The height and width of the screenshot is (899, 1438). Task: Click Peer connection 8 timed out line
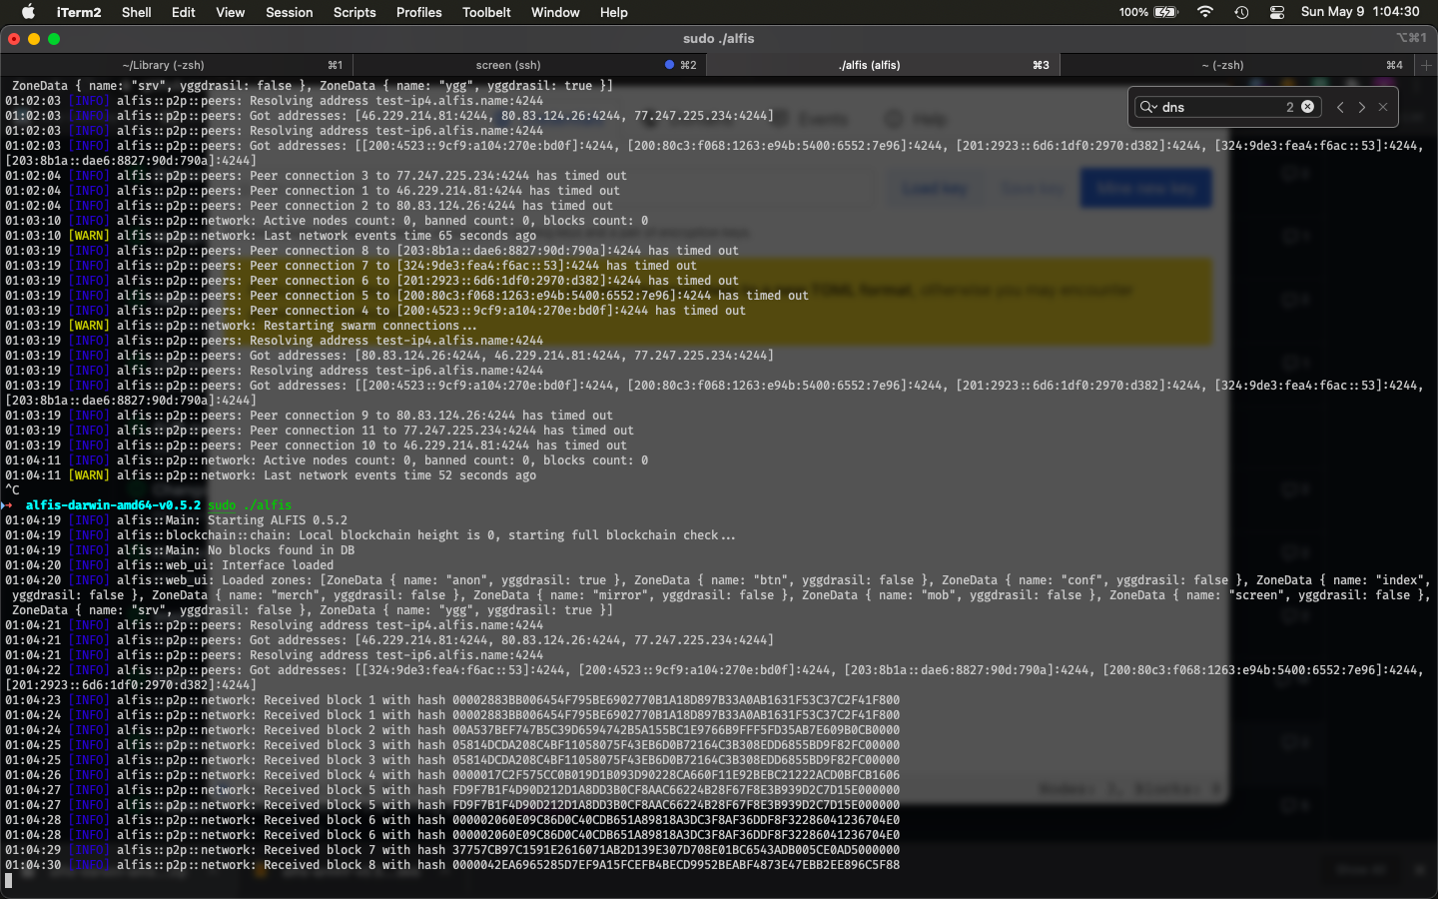[x=371, y=251]
